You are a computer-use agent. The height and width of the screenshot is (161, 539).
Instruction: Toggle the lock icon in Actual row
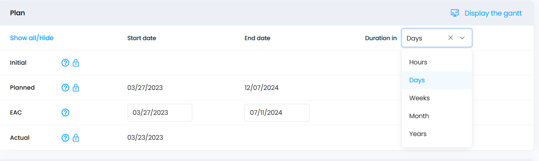tap(76, 138)
